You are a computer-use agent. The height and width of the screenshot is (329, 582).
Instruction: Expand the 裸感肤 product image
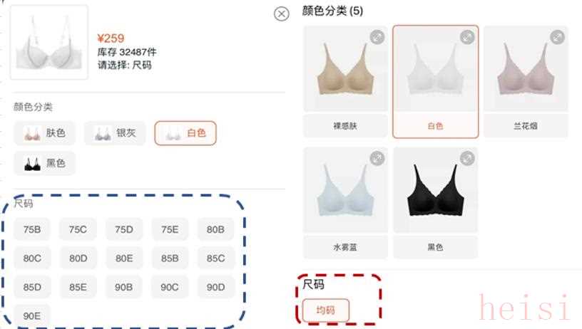click(x=377, y=37)
